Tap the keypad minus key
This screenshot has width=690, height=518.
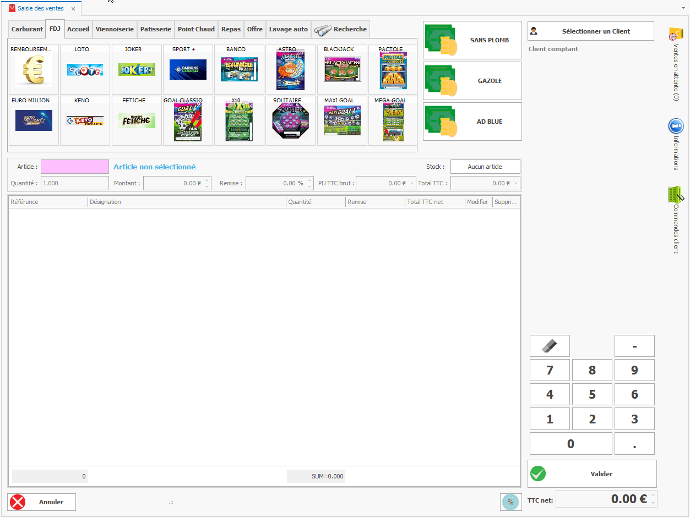(634, 346)
